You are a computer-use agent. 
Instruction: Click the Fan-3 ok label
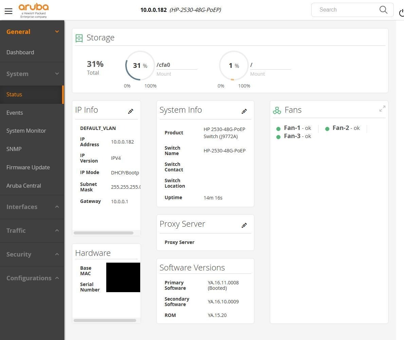[297, 136]
